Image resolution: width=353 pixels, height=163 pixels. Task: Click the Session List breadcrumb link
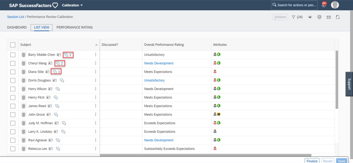pyautogui.click(x=16, y=17)
